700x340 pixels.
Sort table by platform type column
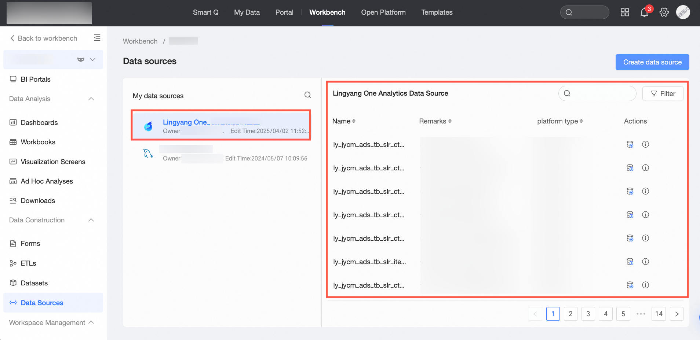(560, 121)
